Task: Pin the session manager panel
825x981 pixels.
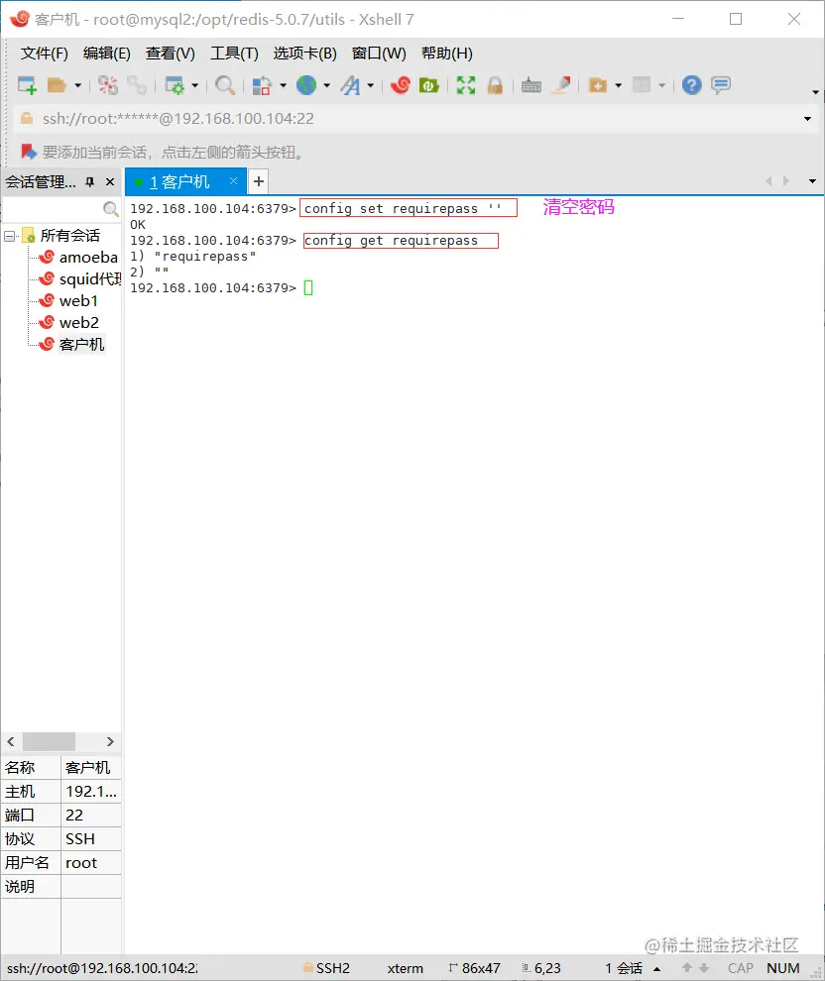Action: click(90, 182)
